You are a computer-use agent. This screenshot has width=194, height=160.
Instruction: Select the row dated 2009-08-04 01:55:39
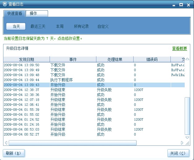[94, 110]
